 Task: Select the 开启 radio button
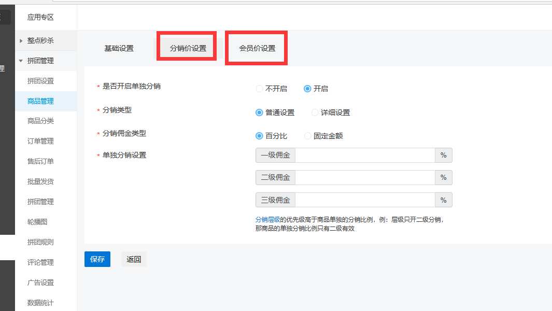click(x=307, y=89)
